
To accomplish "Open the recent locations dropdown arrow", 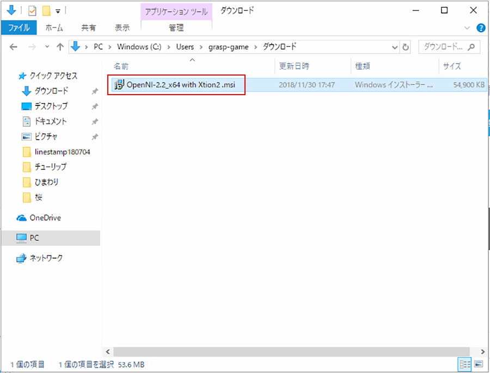I will pyautogui.click(x=47, y=47).
